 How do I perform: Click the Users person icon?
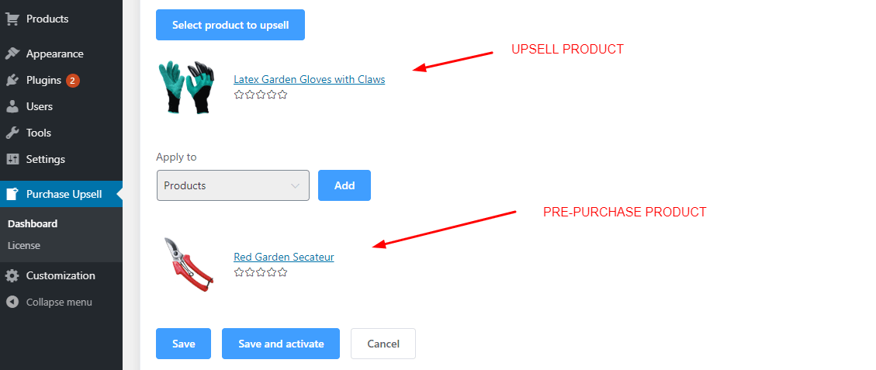pos(12,106)
